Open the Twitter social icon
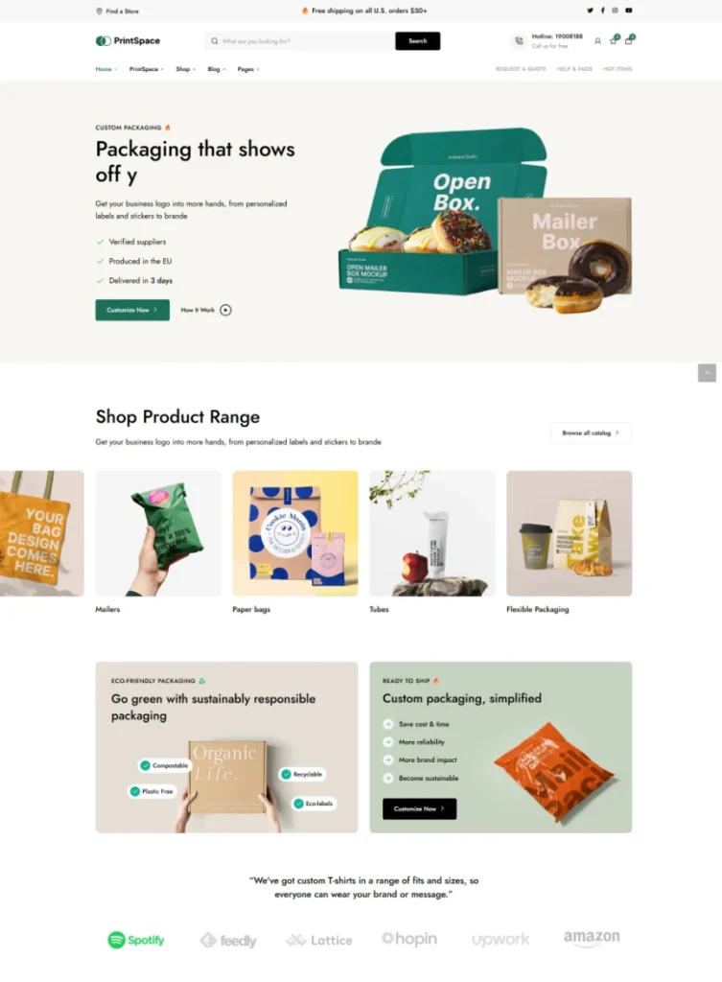This screenshot has width=722, height=982. click(590, 11)
